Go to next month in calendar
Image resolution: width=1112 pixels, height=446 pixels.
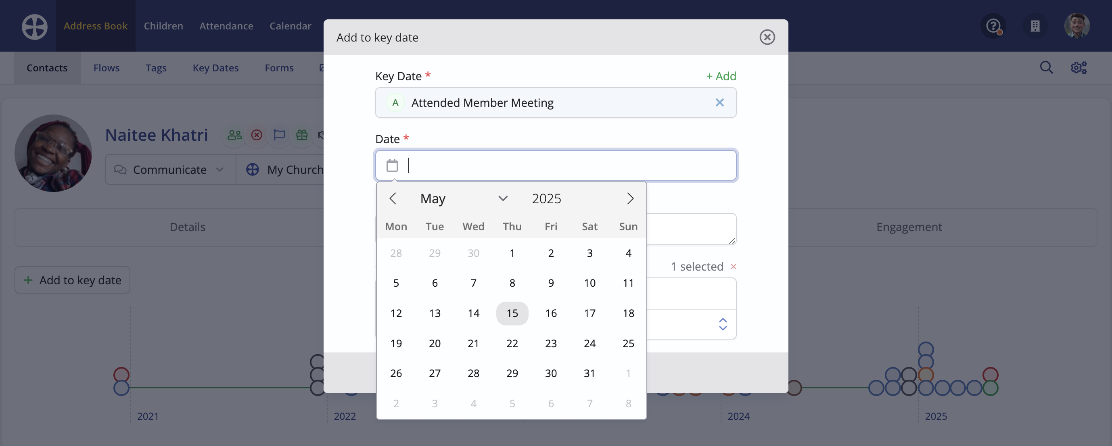tap(630, 198)
